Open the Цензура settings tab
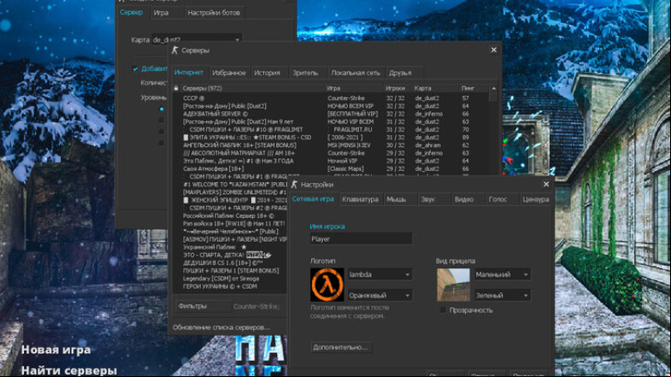 tap(535, 199)
